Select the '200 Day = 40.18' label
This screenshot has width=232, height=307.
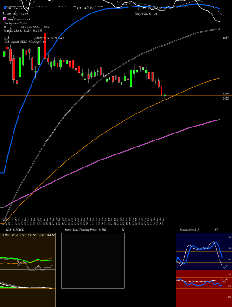19,19
